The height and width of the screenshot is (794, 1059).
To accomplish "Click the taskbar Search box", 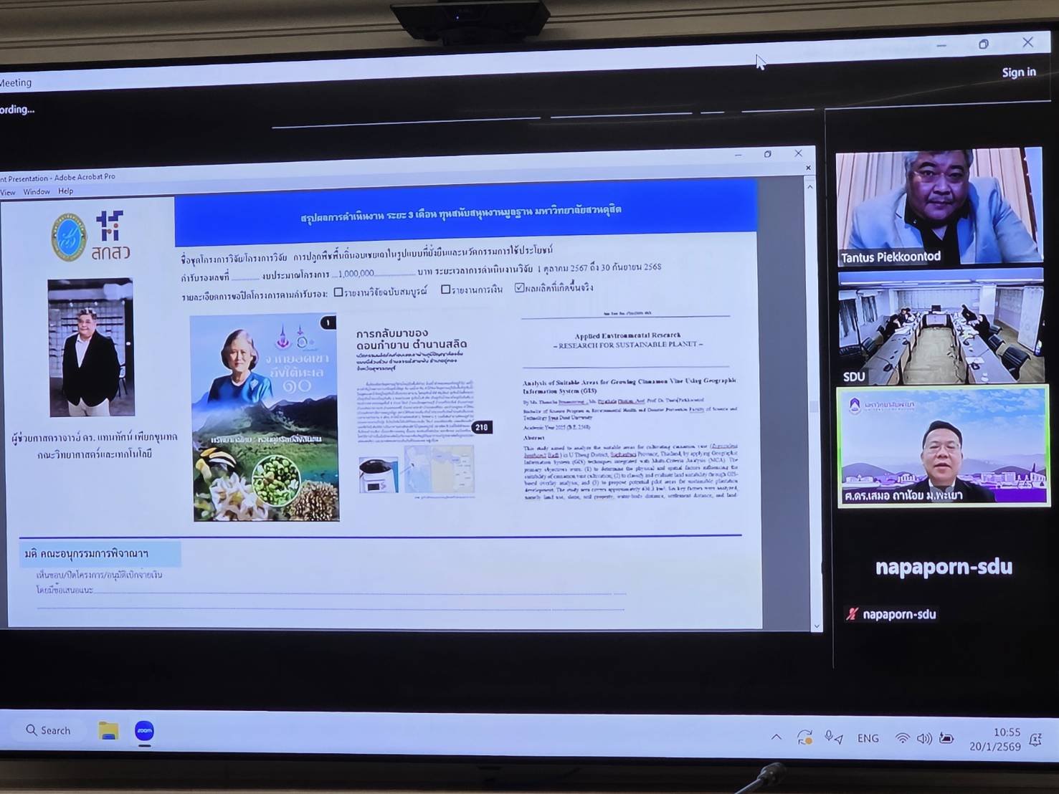I will point(49,730).
